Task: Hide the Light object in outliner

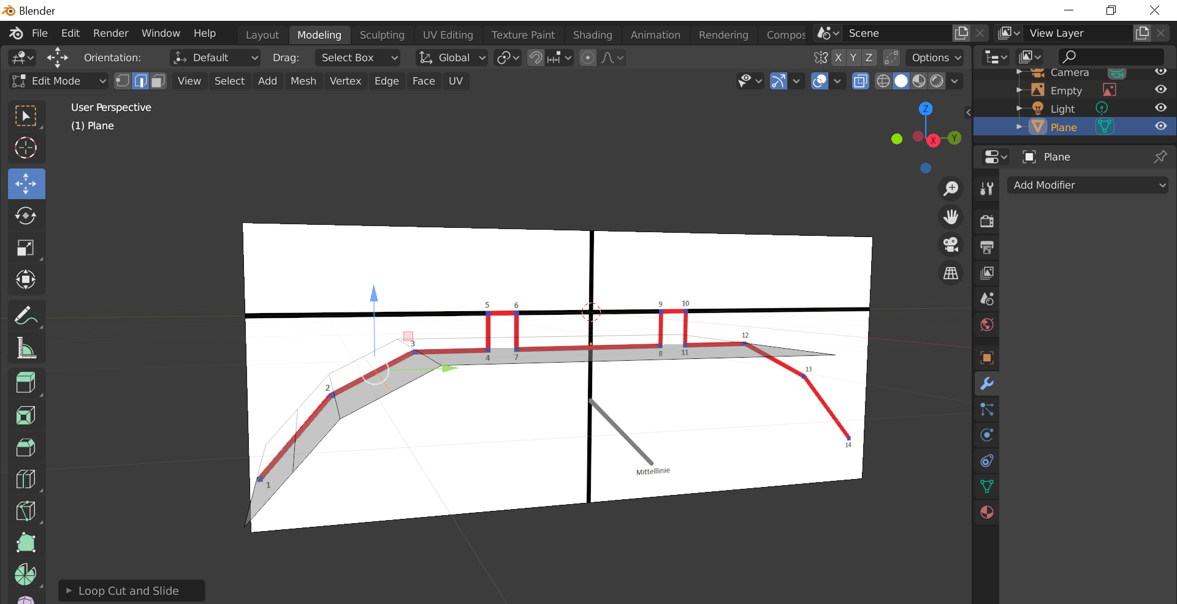Action: (1160, 108)
